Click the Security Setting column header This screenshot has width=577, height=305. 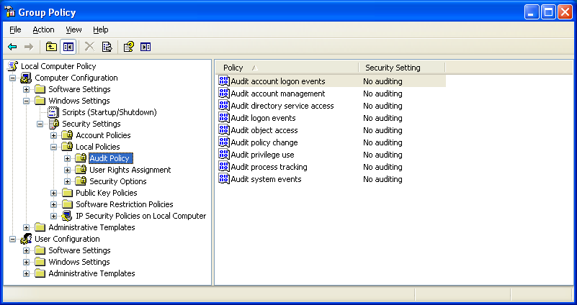point(401,68)
